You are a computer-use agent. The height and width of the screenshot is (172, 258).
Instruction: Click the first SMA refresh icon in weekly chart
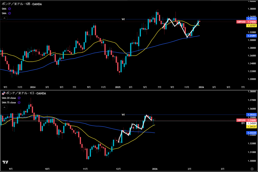pos(10,9)
